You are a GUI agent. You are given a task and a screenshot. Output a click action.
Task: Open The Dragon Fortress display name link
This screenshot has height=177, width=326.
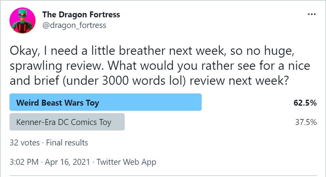[81, 15]
